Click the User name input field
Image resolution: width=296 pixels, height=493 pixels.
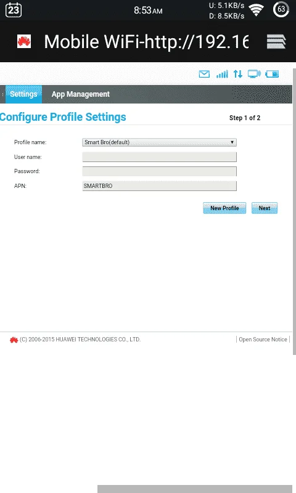[160, 157]
